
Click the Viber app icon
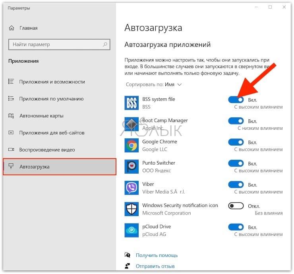pyautogui.click(x=132, y=188)
